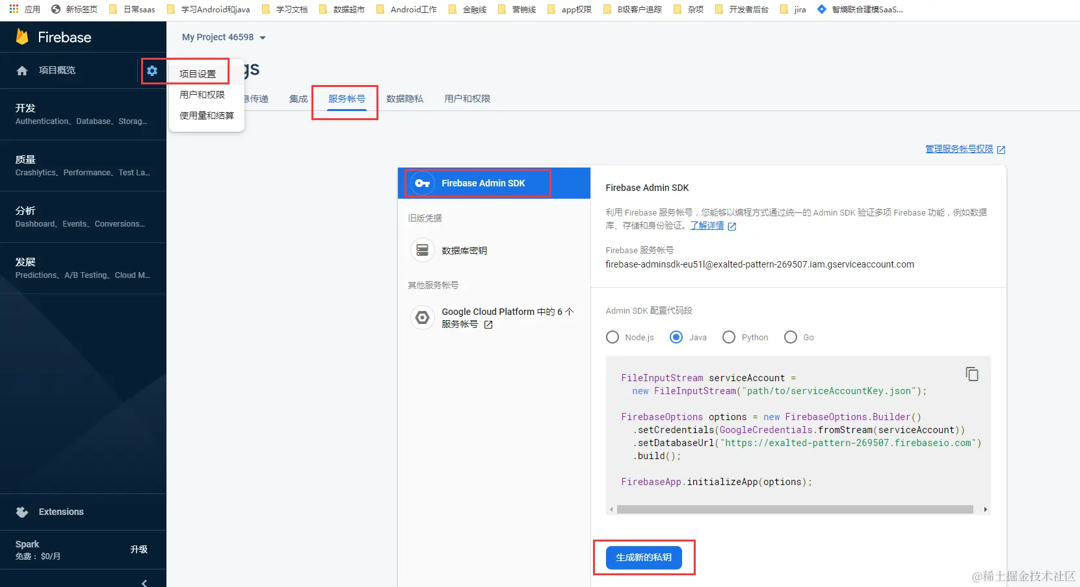
Task: Open the 金融线 bookmark folder
Action: click(x=468, y=9)
